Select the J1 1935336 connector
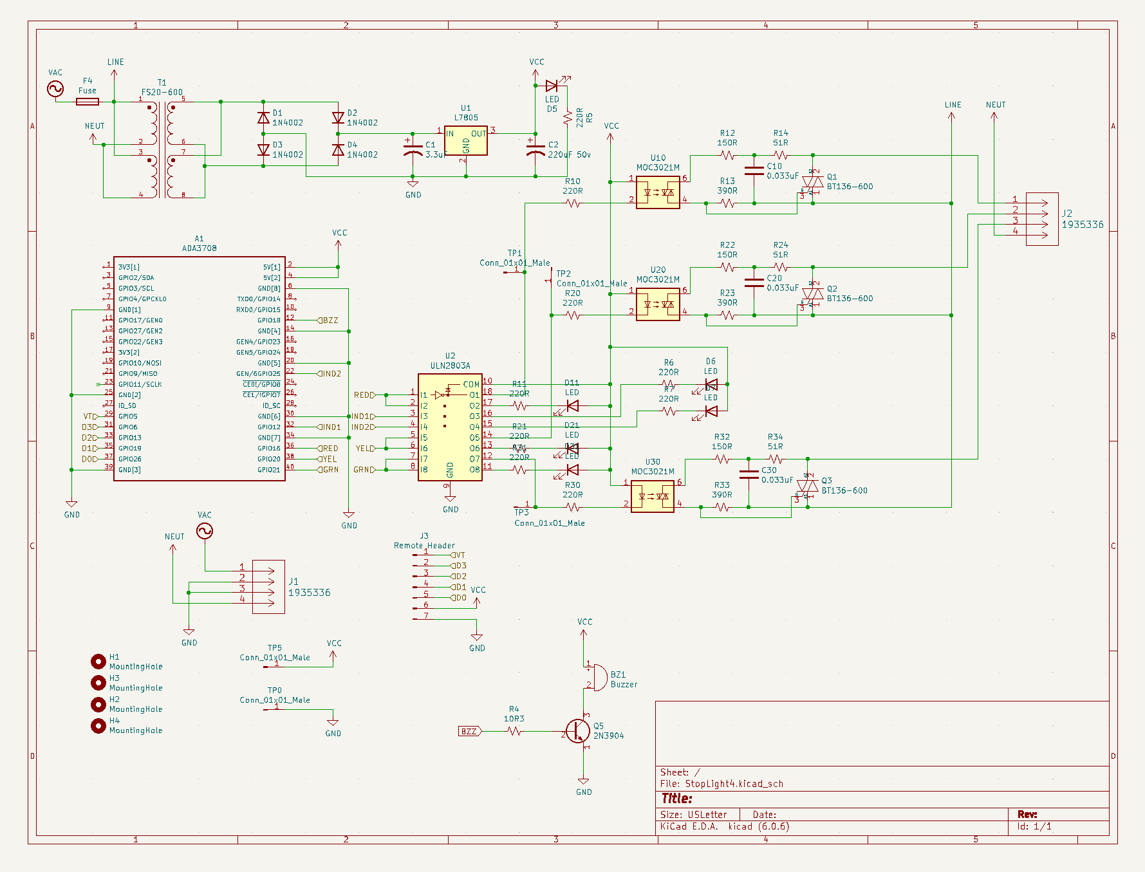Viewport: 1145px width, 872px height. click(x=268, y=586)
